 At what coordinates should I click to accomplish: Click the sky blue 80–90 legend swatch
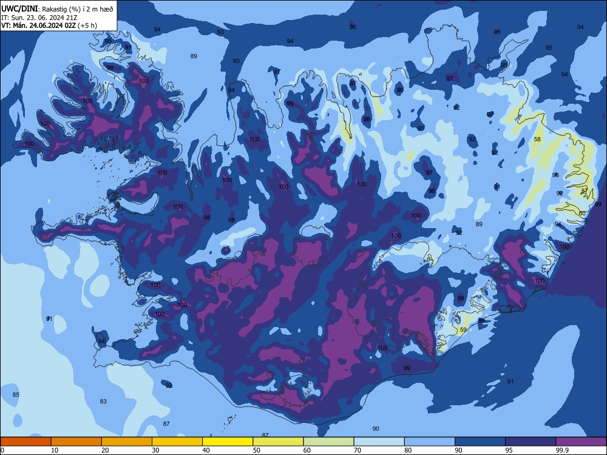click(x=430, y=442)
